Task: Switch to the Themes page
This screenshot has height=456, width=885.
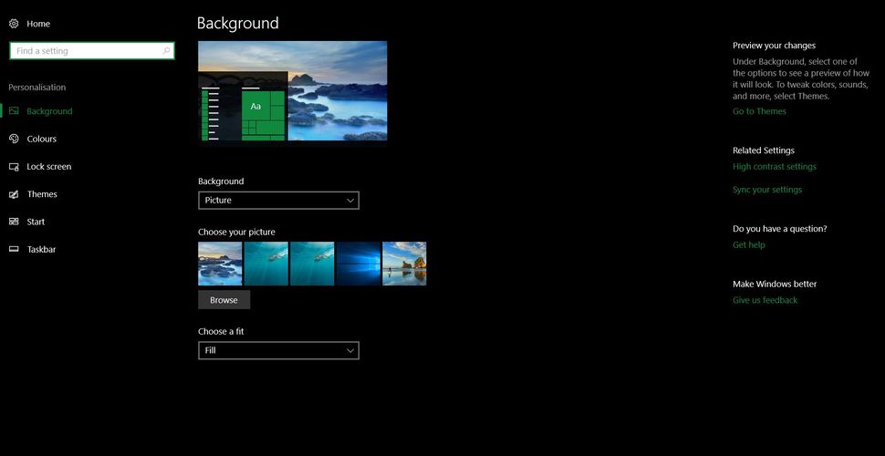Action: tap(42, 194)
